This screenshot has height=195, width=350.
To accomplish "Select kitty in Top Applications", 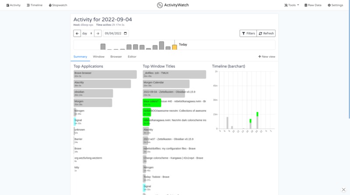I will 77,169.
